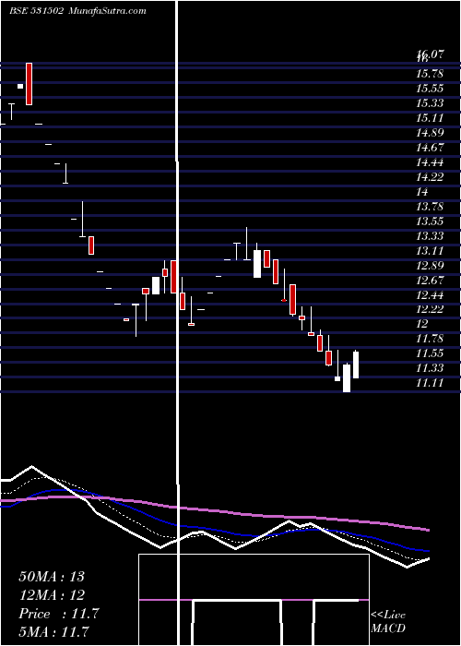This screenshot has width=461, height=646.
Task: Click the 14.22 price axis label
Action: tap(430, 177)
